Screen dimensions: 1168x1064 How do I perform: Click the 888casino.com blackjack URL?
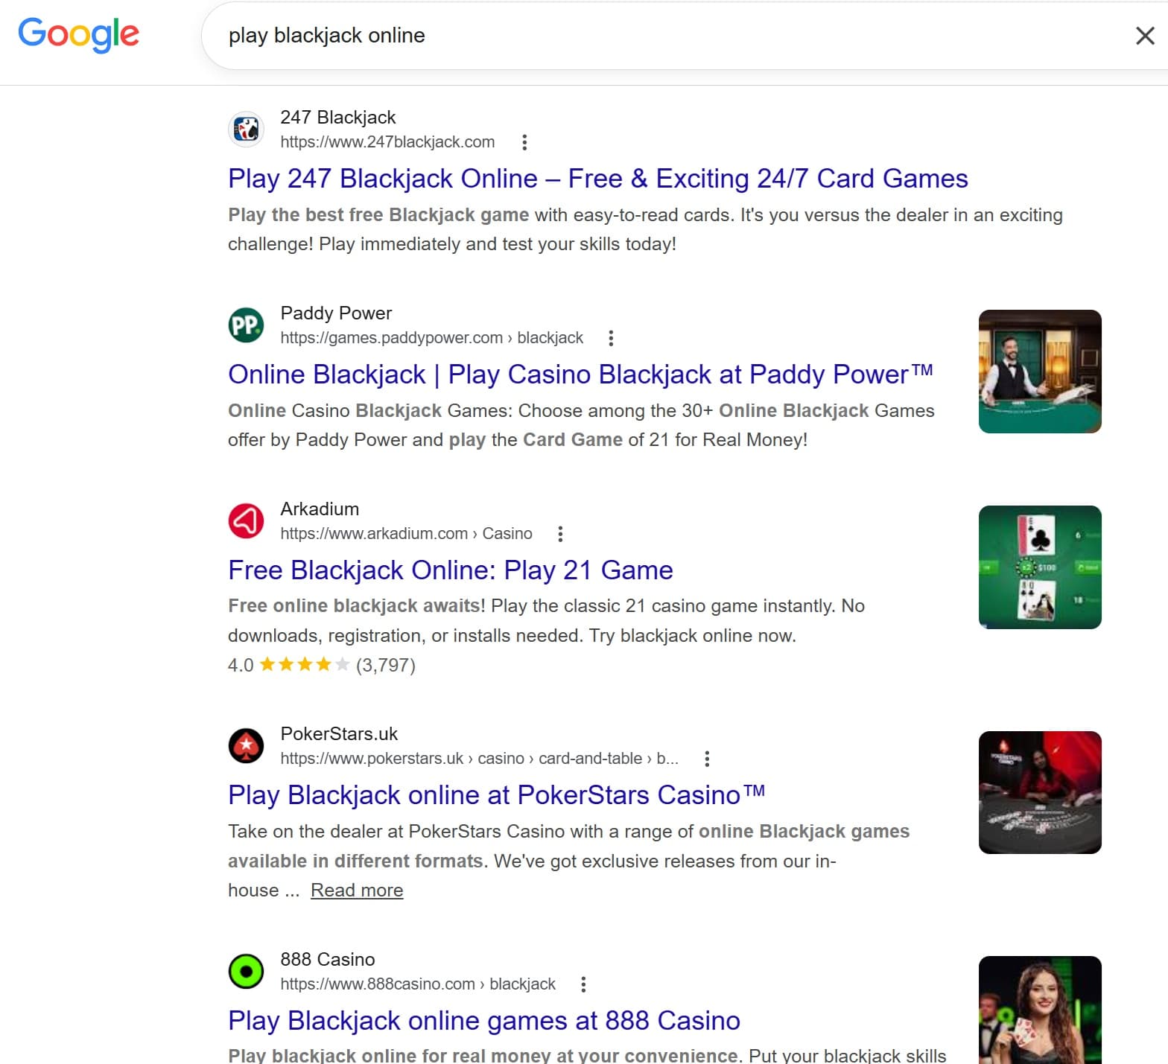[x=418, y=984]
